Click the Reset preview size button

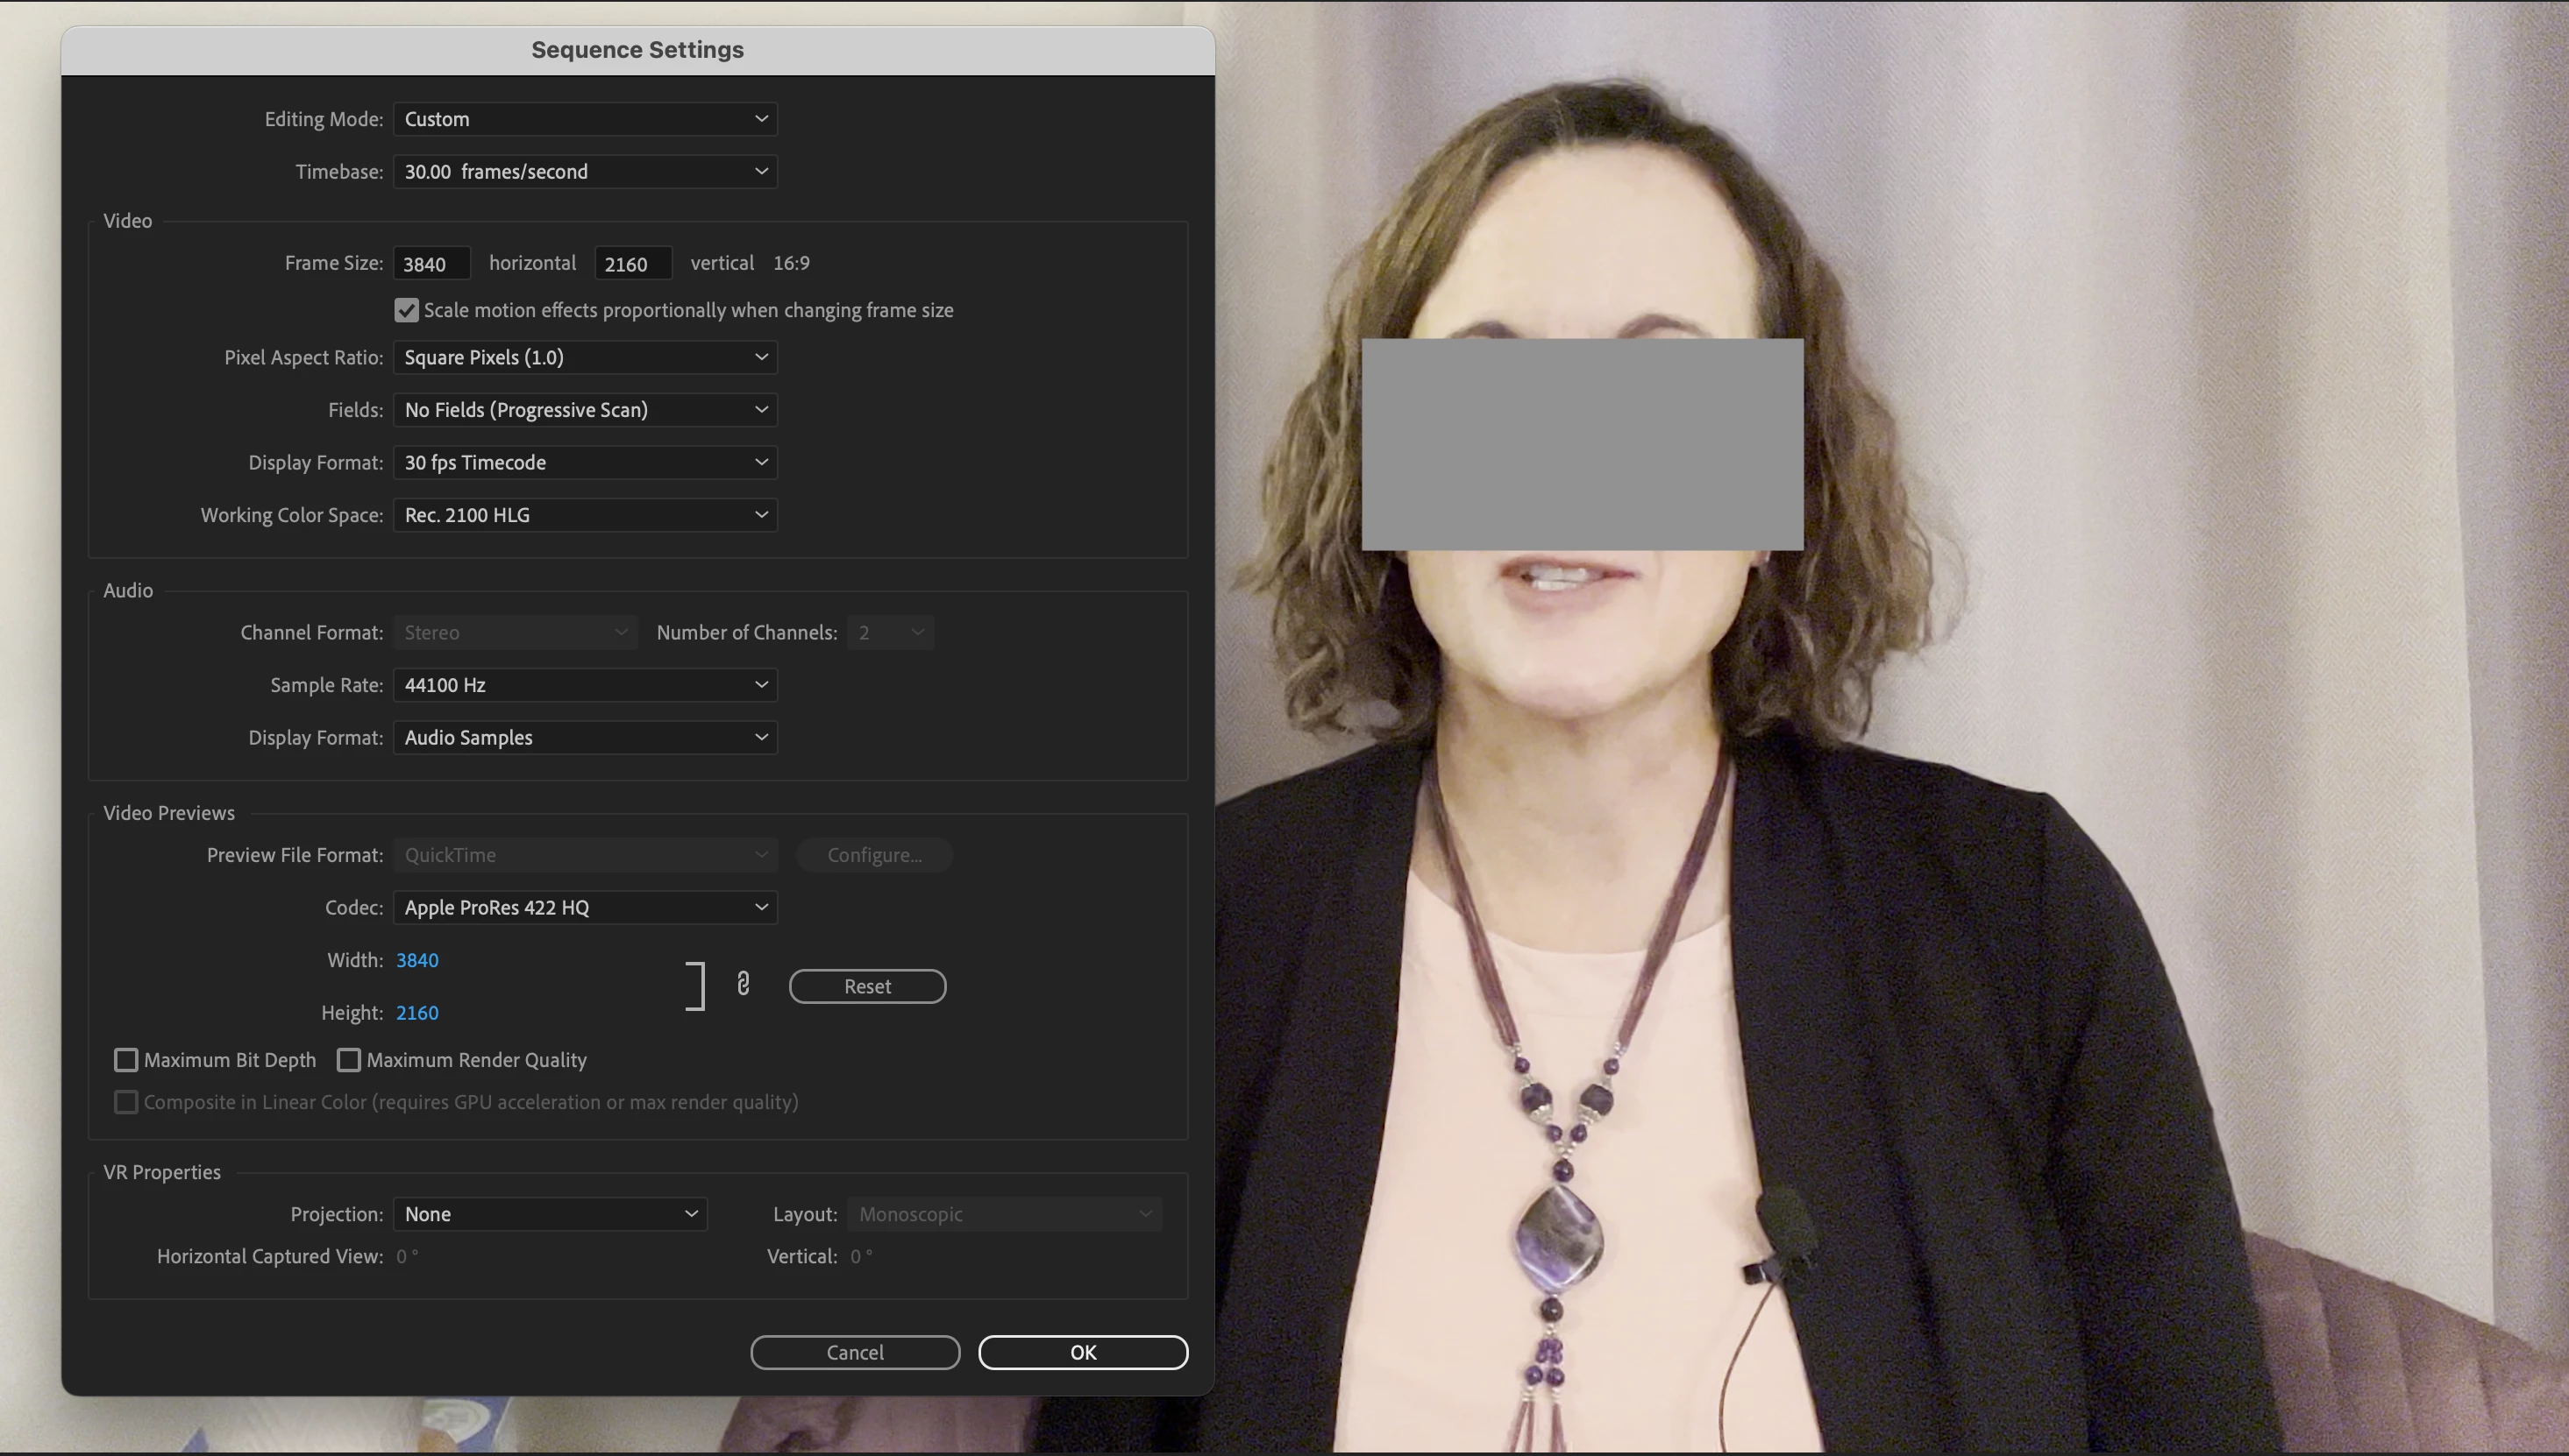[866, 986]
